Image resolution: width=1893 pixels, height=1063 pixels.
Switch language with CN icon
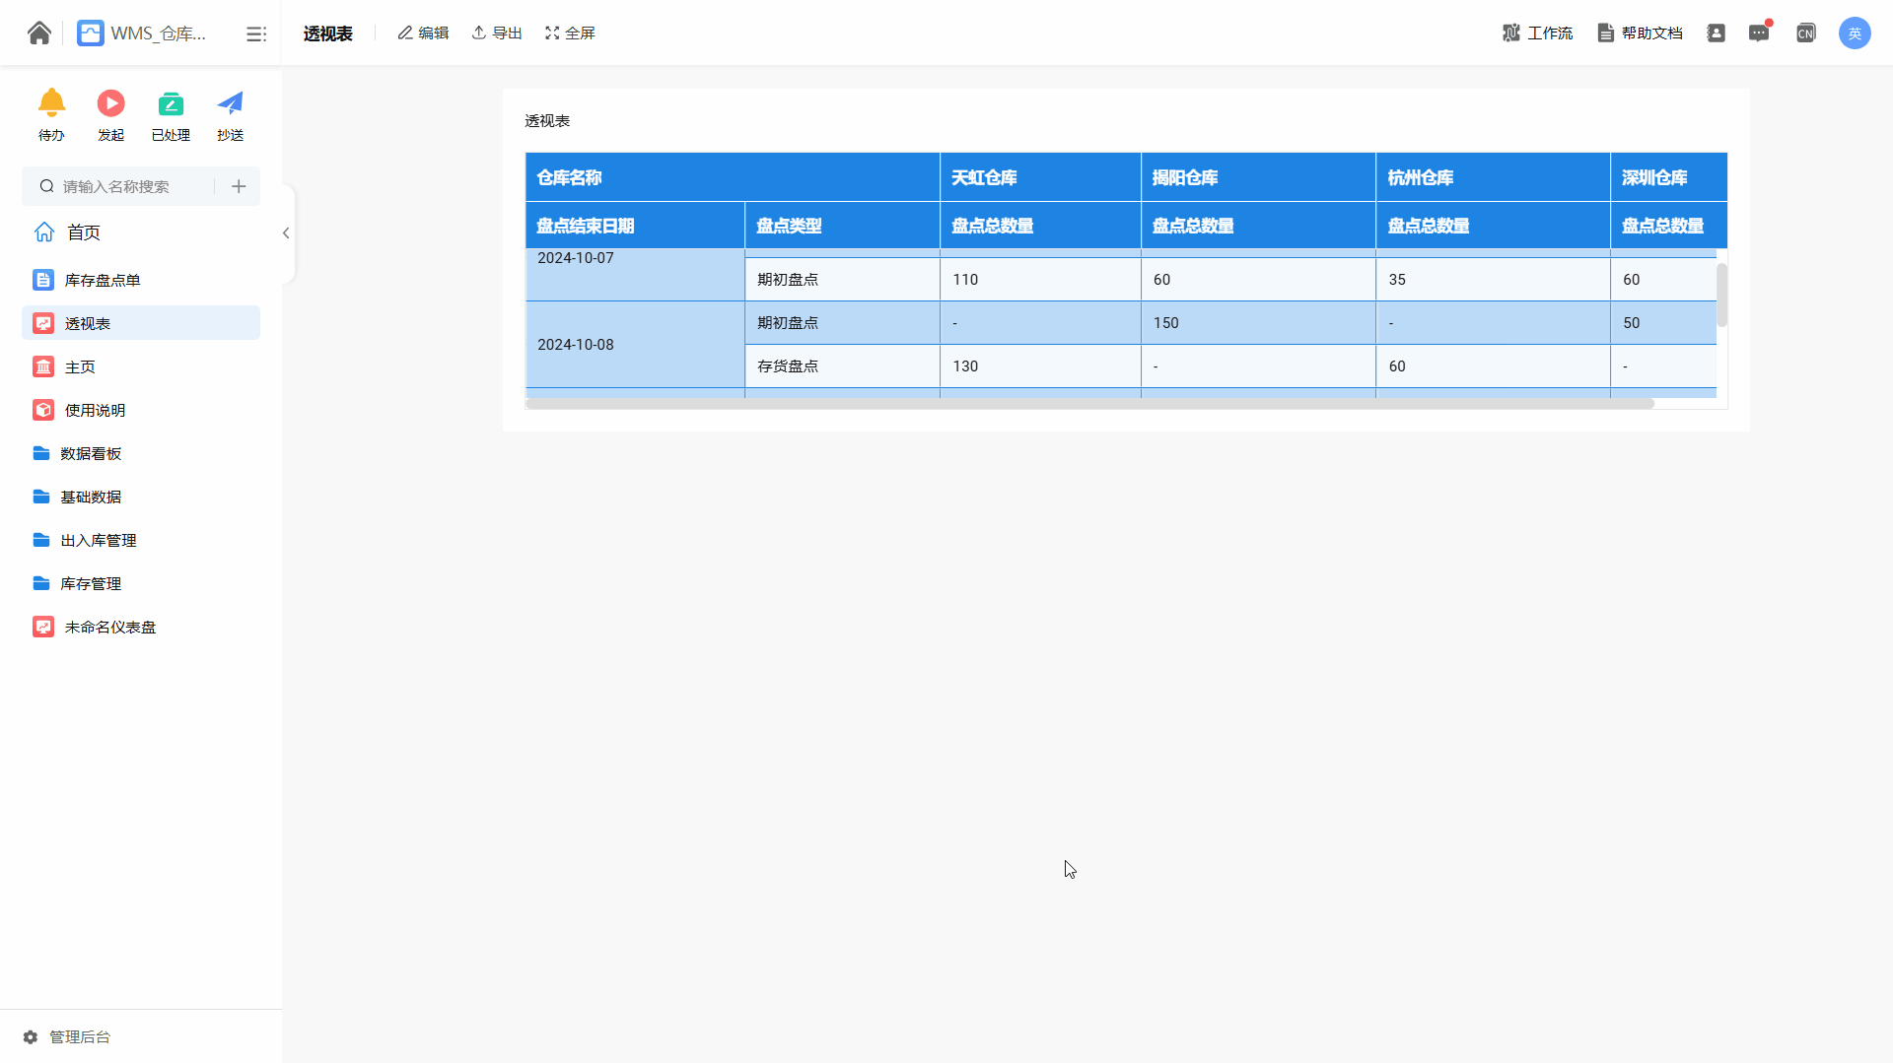pyautogui.click(x=1805, y=33)
